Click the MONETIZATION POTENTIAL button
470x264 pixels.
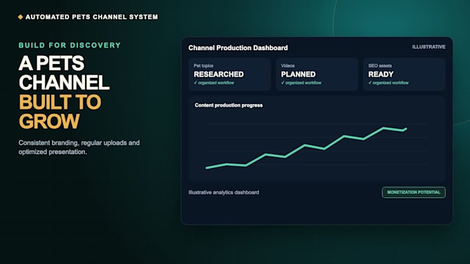(x=413, y=192)
